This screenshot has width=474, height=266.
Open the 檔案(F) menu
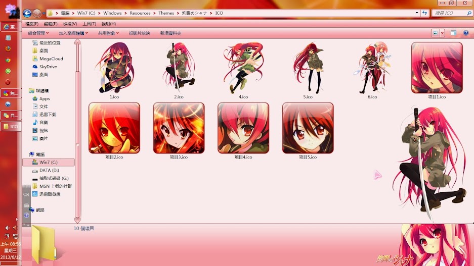pos(32,24)
